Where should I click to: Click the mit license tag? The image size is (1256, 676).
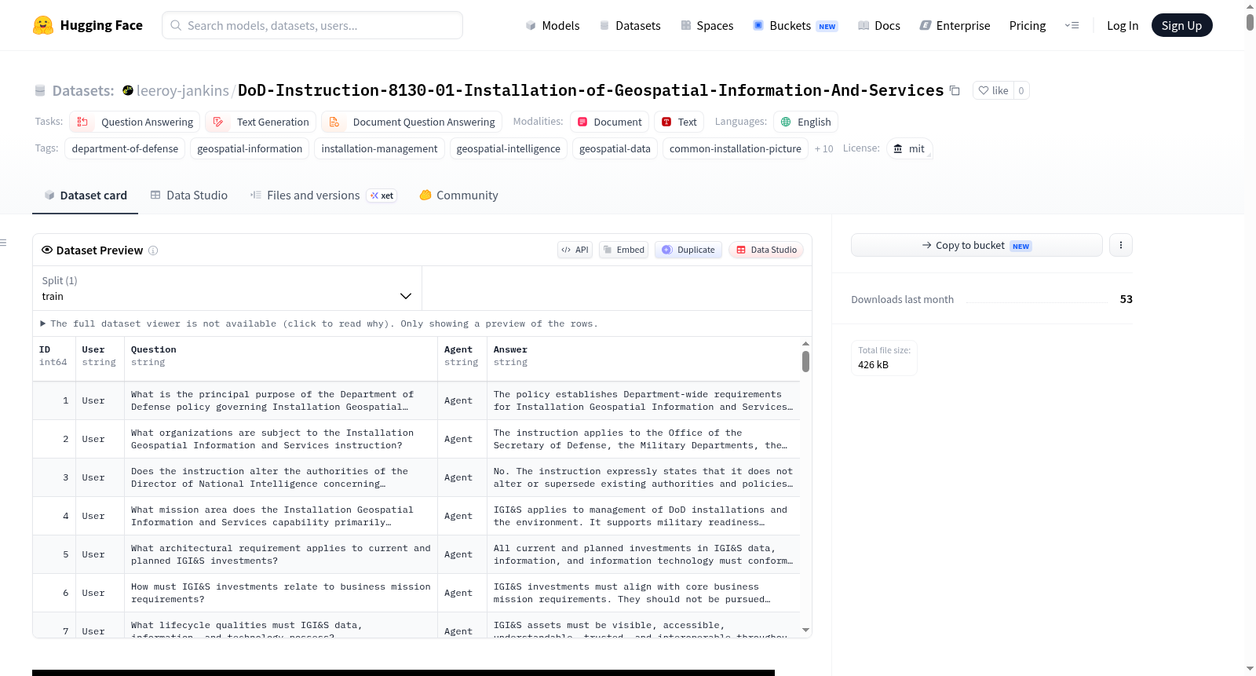(909, 148)
